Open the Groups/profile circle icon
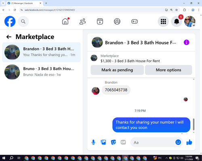This screenshot has height=161, width=202. (117, 21)
